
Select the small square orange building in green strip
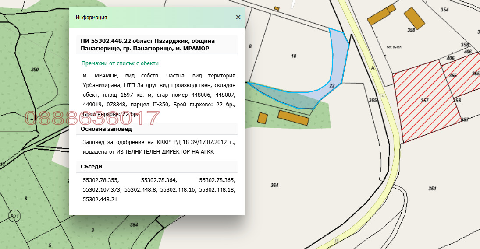point(263,118)
